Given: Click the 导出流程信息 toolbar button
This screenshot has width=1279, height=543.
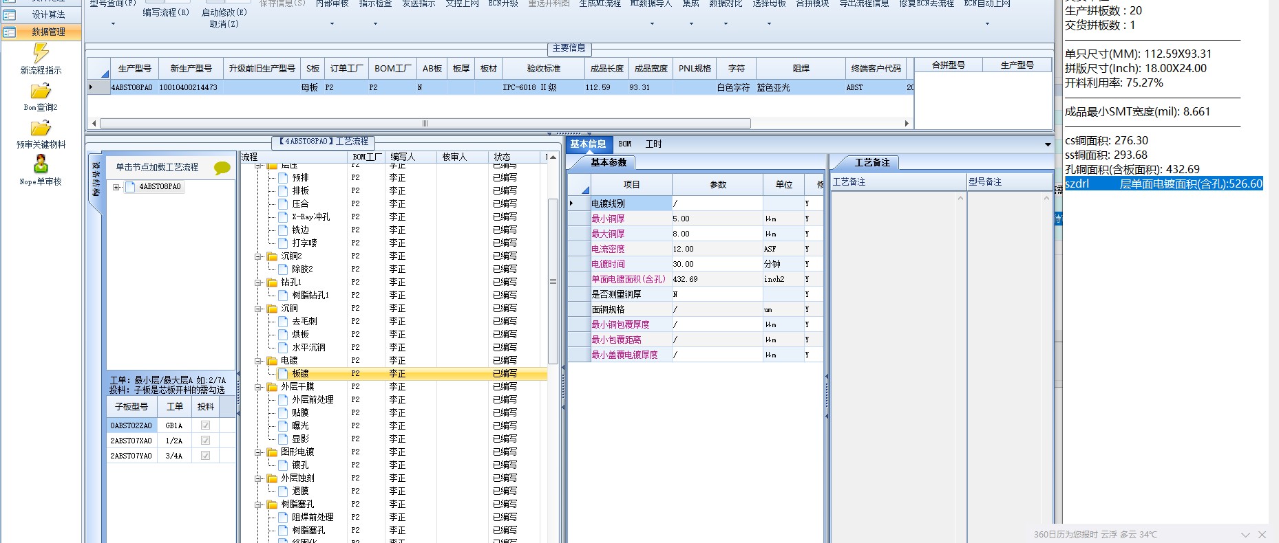Looking at the screenshot, I should (x=864, y=4).
